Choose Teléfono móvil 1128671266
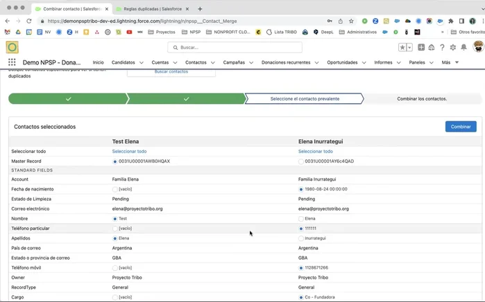 pos(301,268)
